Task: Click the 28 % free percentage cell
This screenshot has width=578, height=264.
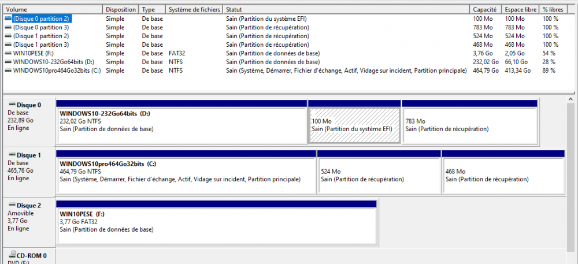Action: pyautogui.click(x=549, y=62)
